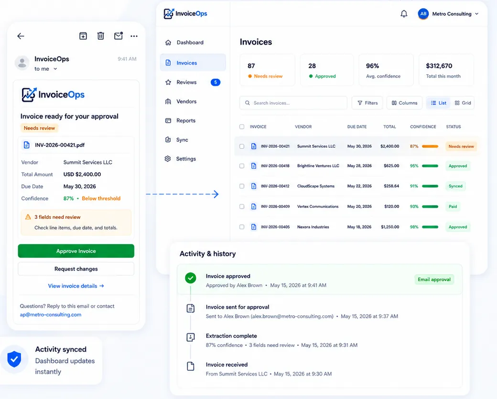Open notifications with the bell icon
This screenshot has width=497, height=399.
pyautogui.click(x=404, y=14)
